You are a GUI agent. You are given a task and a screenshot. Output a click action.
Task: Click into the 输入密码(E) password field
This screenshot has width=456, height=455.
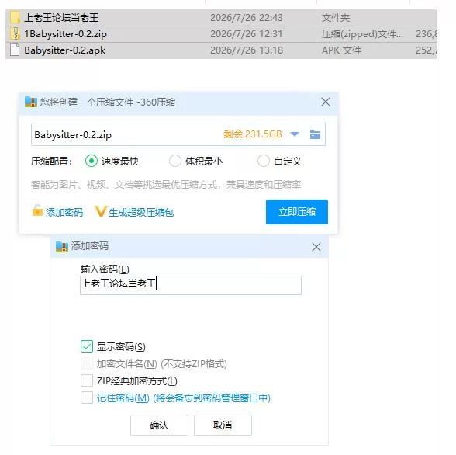pos(191,285)
